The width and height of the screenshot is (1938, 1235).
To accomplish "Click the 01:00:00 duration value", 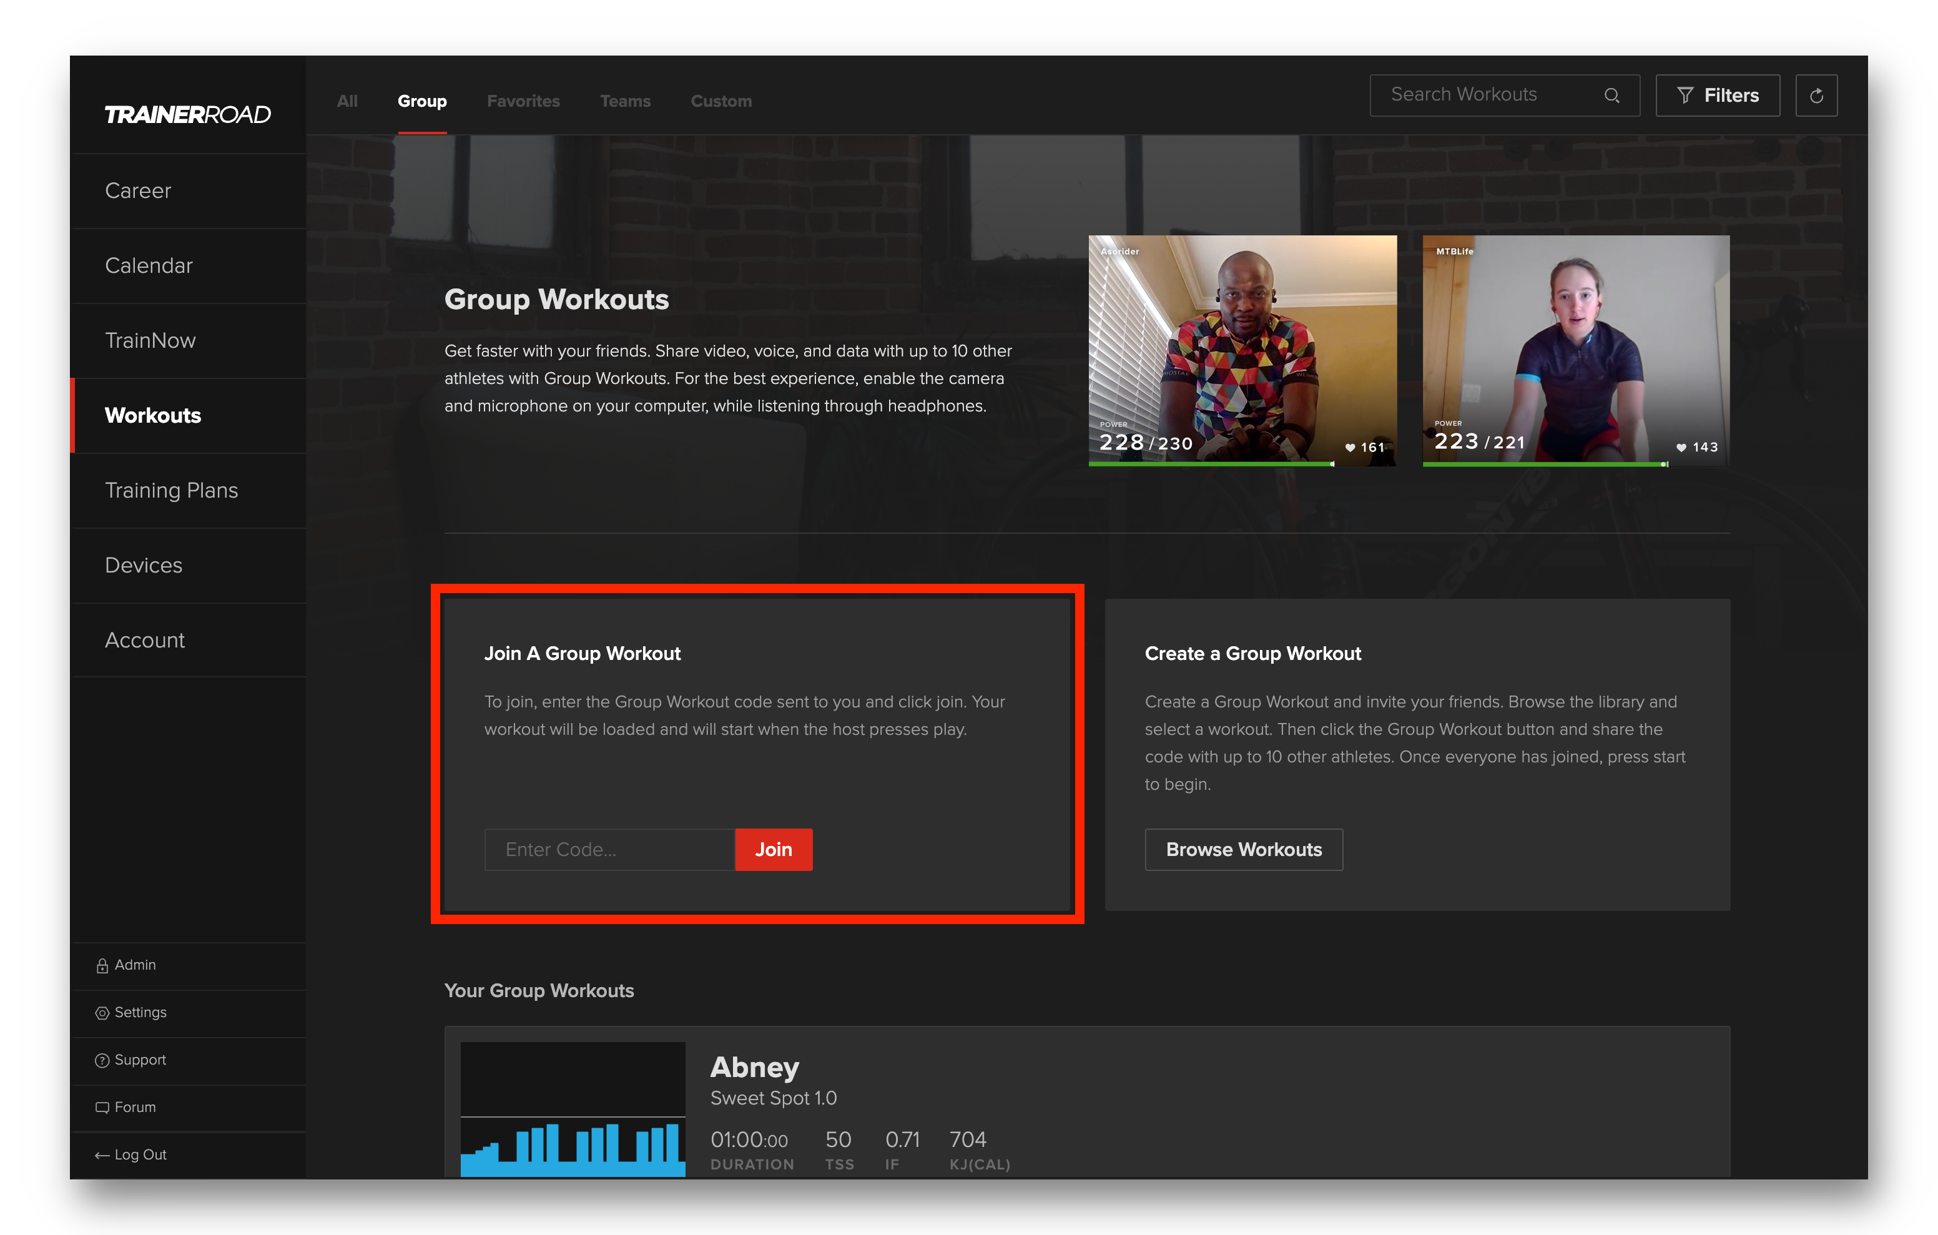I will (x=749, y=1140).
